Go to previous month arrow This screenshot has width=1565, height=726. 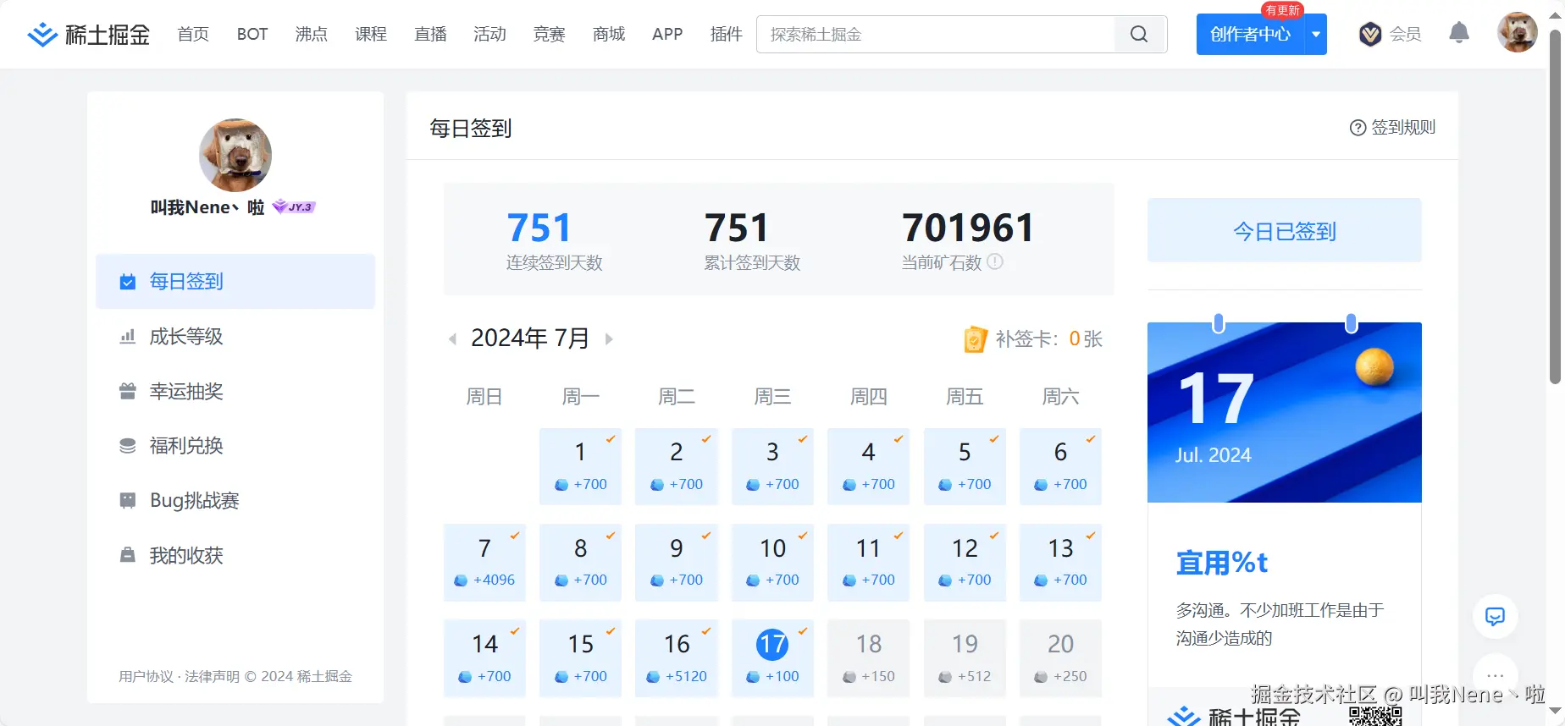point(452,339)
